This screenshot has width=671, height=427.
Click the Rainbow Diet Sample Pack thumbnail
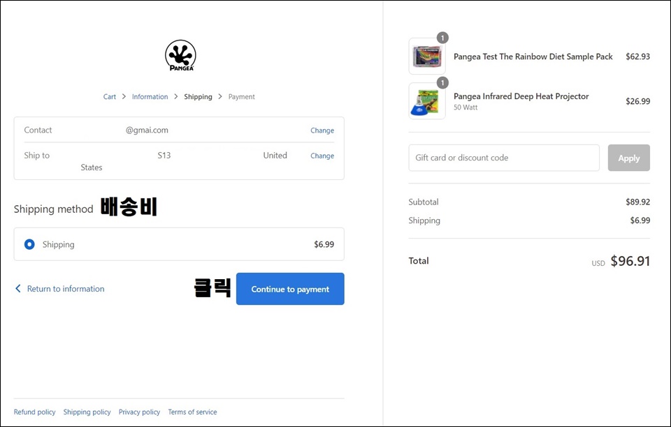(427, 57)
